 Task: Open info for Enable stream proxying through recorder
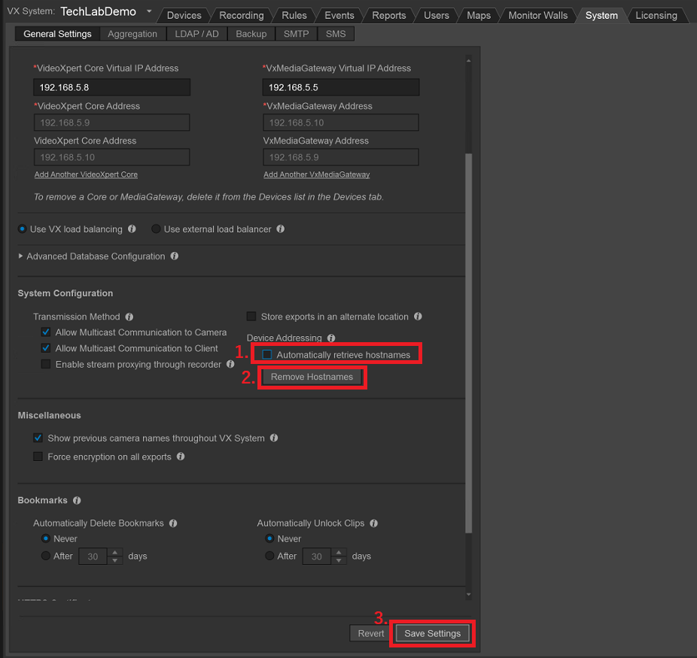coord(232,364)
